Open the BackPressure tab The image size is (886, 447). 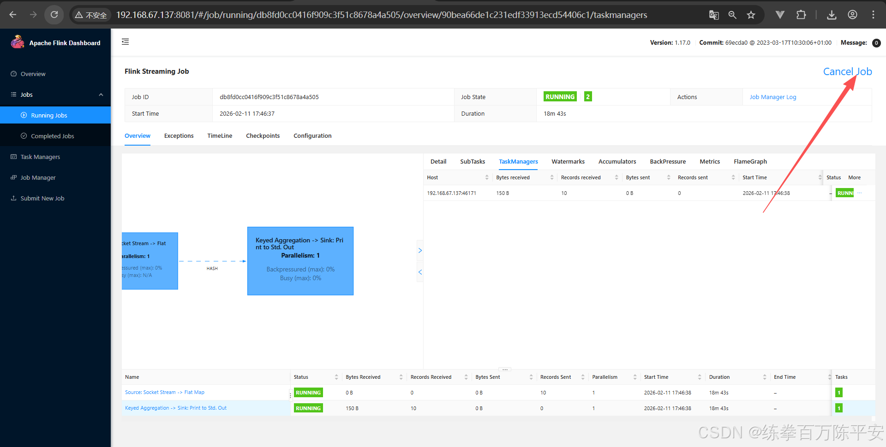[x=668, y=162]
